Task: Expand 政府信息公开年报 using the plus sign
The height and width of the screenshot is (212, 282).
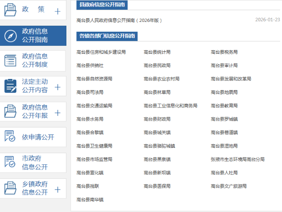Action: coord(58,113)
